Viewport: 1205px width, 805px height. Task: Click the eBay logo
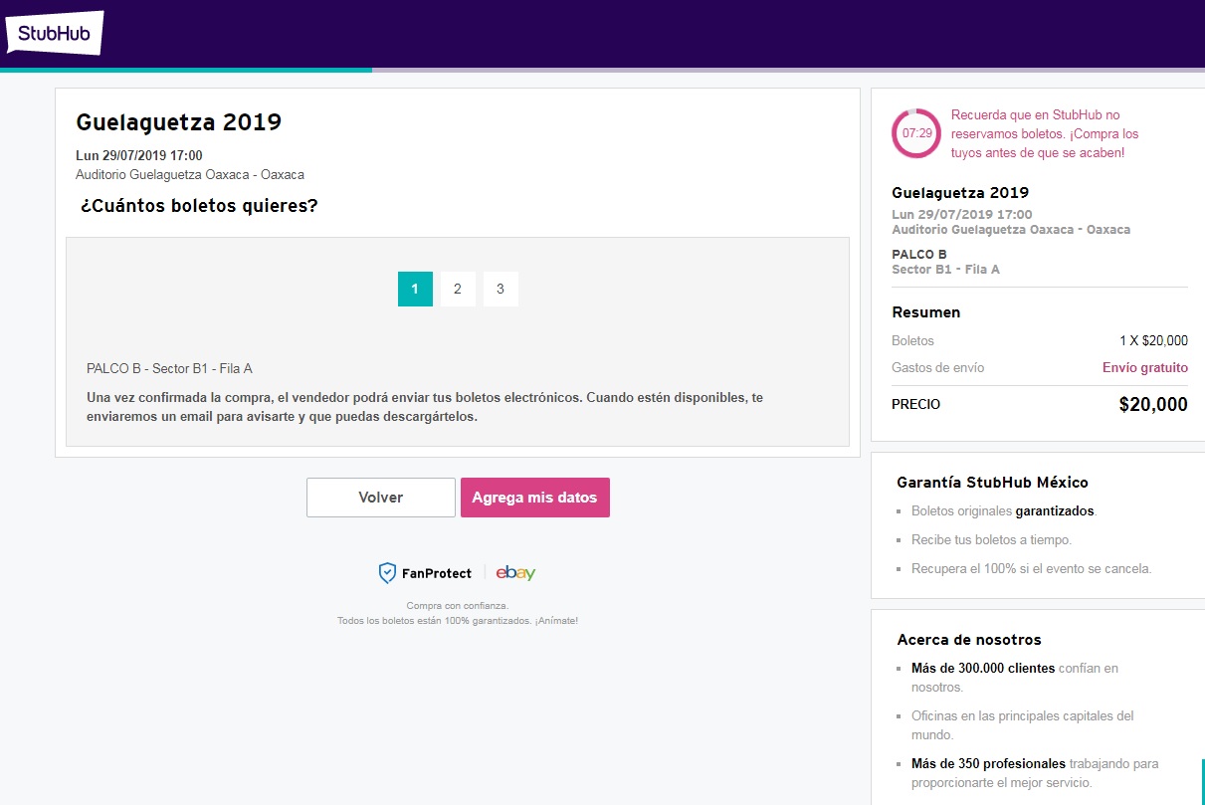coord(515,572)
